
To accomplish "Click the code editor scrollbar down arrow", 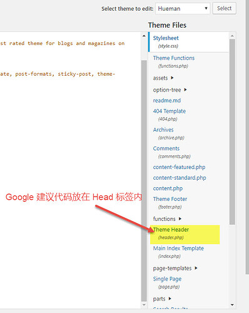I will (x=144, y=305).
